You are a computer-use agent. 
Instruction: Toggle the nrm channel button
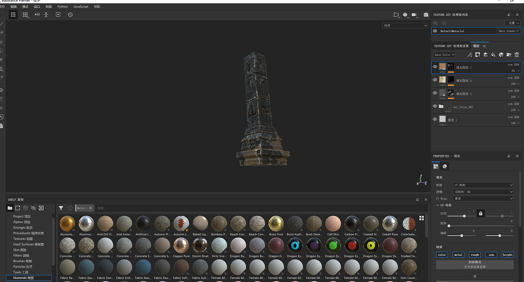(x=491, y=255)
